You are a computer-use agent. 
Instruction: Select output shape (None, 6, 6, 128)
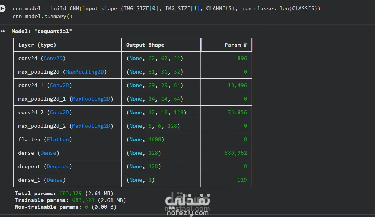[153, 126]
